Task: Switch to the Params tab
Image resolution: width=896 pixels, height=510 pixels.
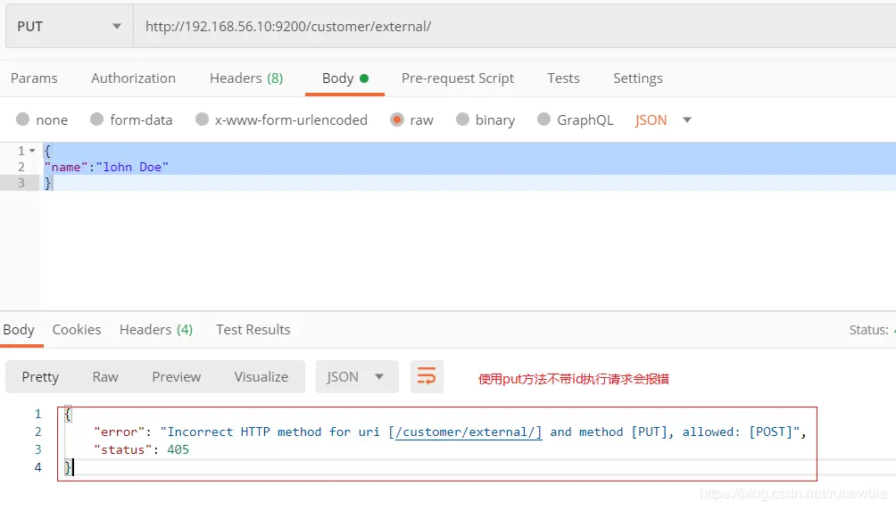Action: (34, 78)
